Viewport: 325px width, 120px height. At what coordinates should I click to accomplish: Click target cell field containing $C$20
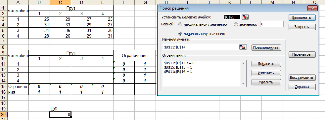232,17
